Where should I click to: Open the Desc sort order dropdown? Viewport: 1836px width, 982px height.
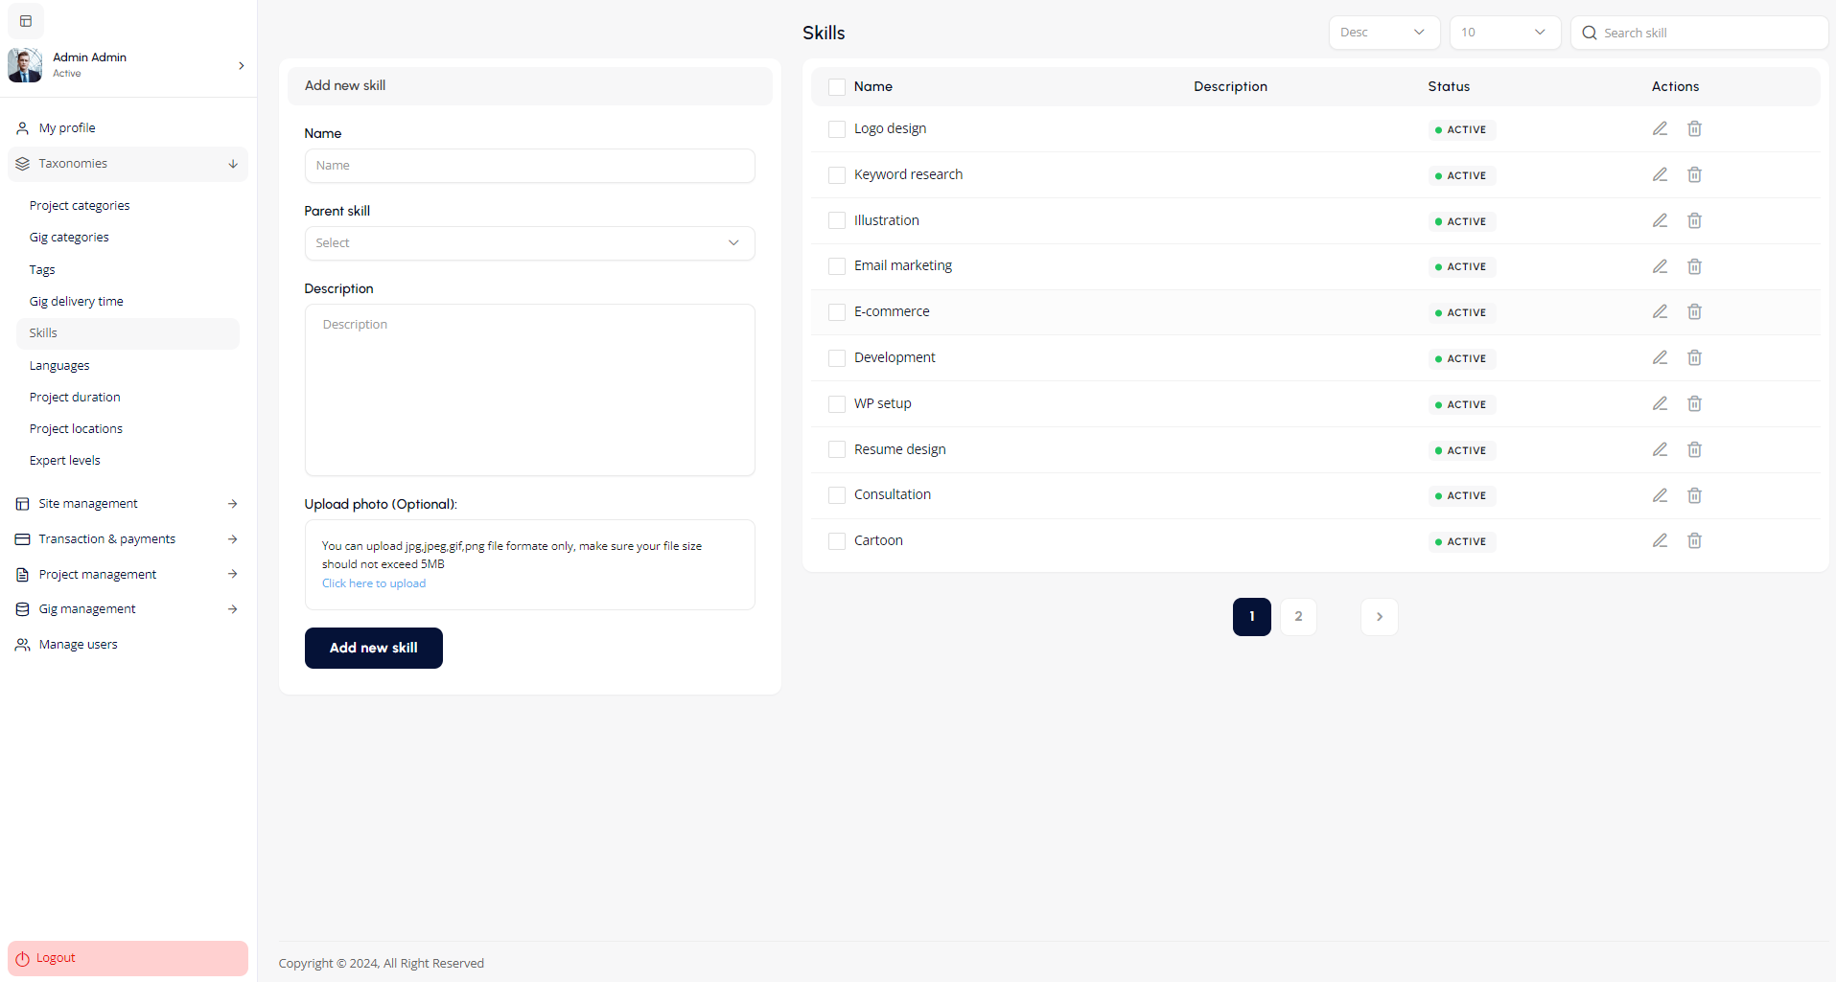pyautogui.click(x=1383, y=33)
